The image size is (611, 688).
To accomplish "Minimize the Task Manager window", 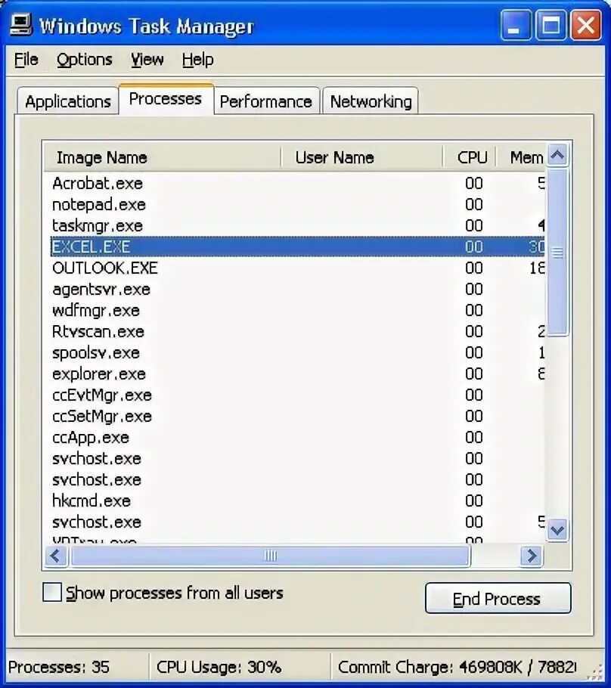I will coord(515,24).
